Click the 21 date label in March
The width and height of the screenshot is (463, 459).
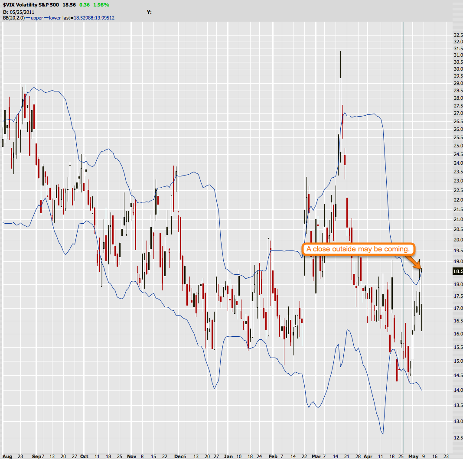pyautogui.click(x=347, y=456)
